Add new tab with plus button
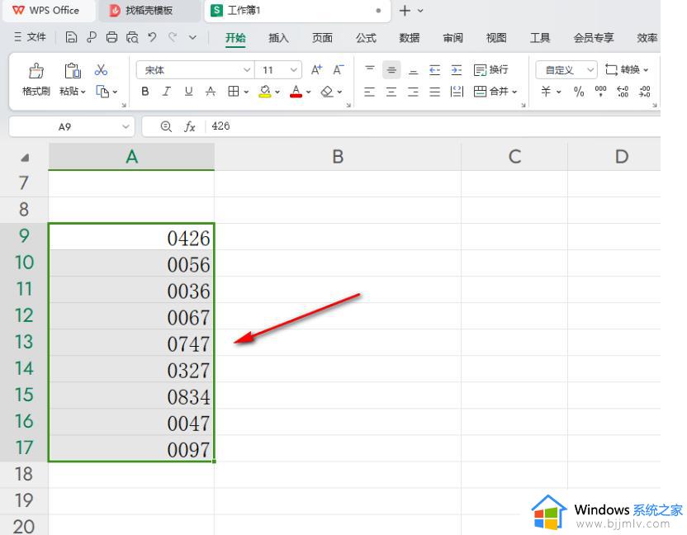The image size is (687, 535). pos(405,11)
